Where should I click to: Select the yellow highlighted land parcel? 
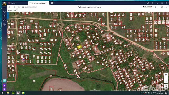point(79,47)
